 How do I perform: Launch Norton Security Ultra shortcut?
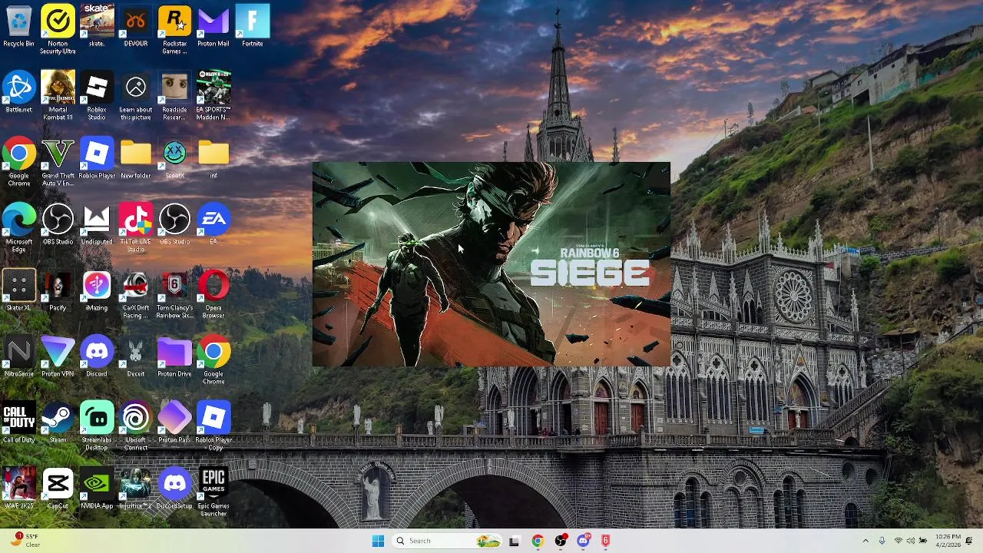click(58, 29)
